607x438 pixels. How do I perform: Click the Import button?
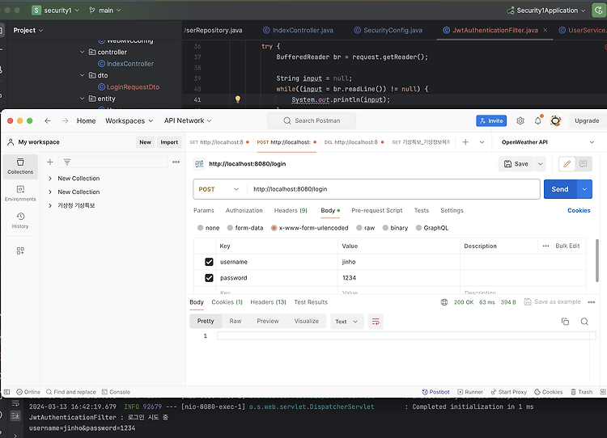click(169, 142)
